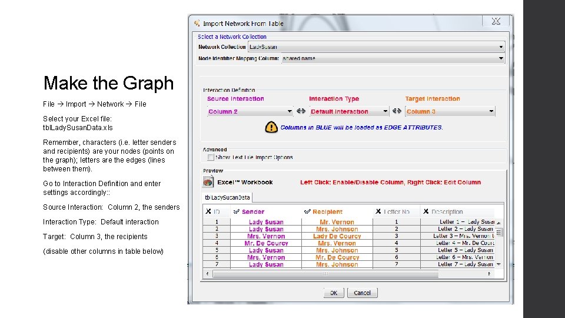This screenshot has width=565, height=318.
Task: Click the arrows icon before Target Interaction dropdown
Action: (x=397, y=111)
